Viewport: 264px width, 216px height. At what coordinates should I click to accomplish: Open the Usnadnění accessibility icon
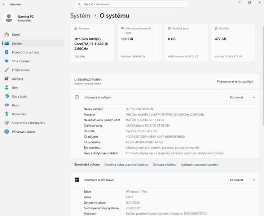click(6, 114)
